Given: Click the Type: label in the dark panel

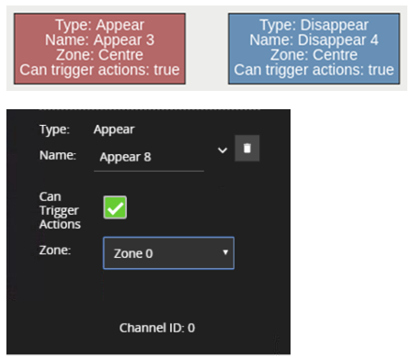Looking at the screenshot, I should [54, 129].
